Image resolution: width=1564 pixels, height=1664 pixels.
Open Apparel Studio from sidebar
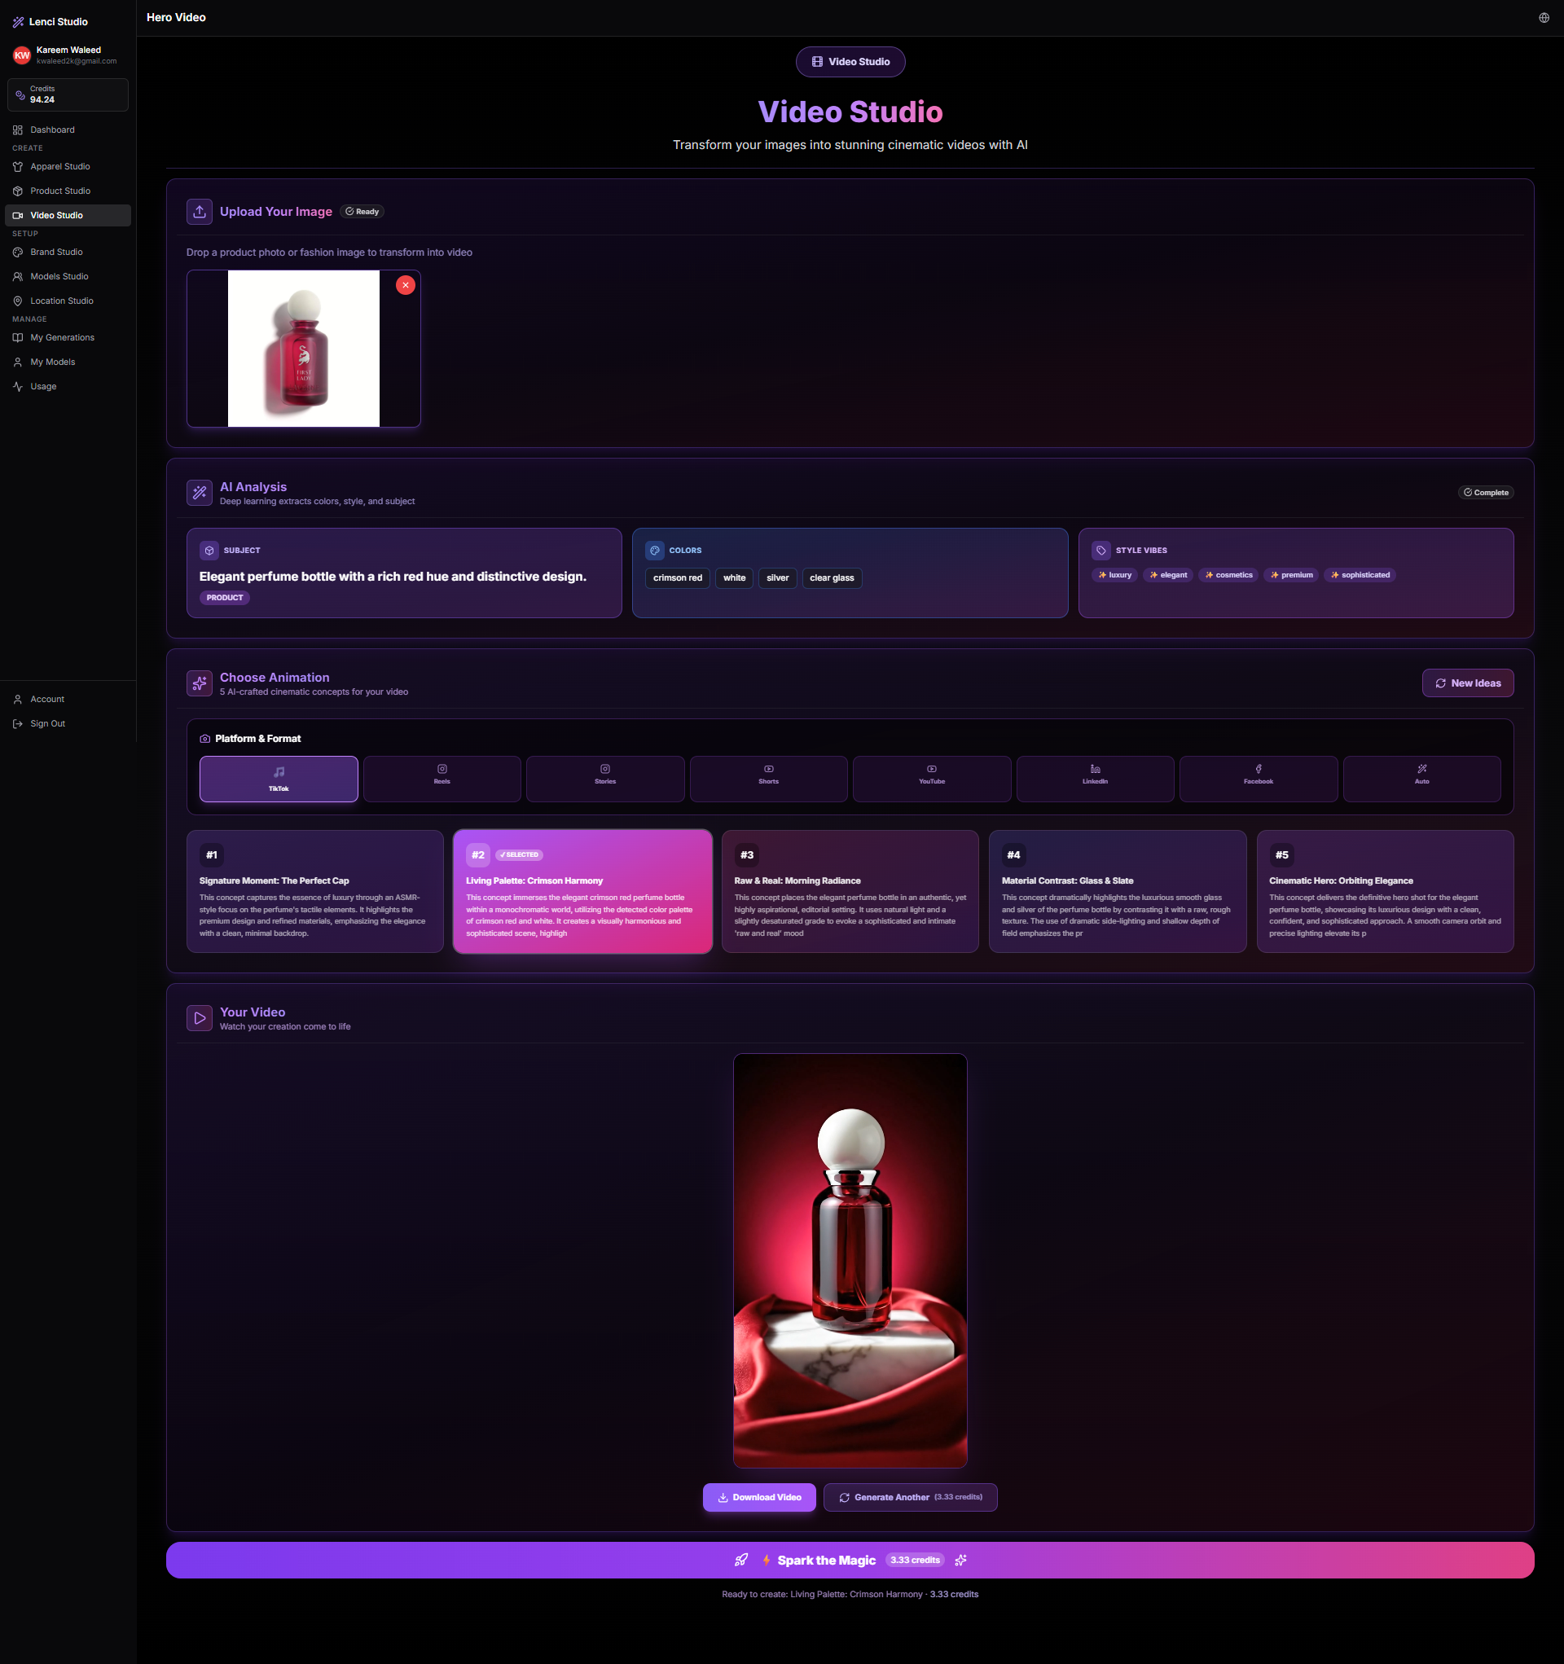tap(59, 167)
